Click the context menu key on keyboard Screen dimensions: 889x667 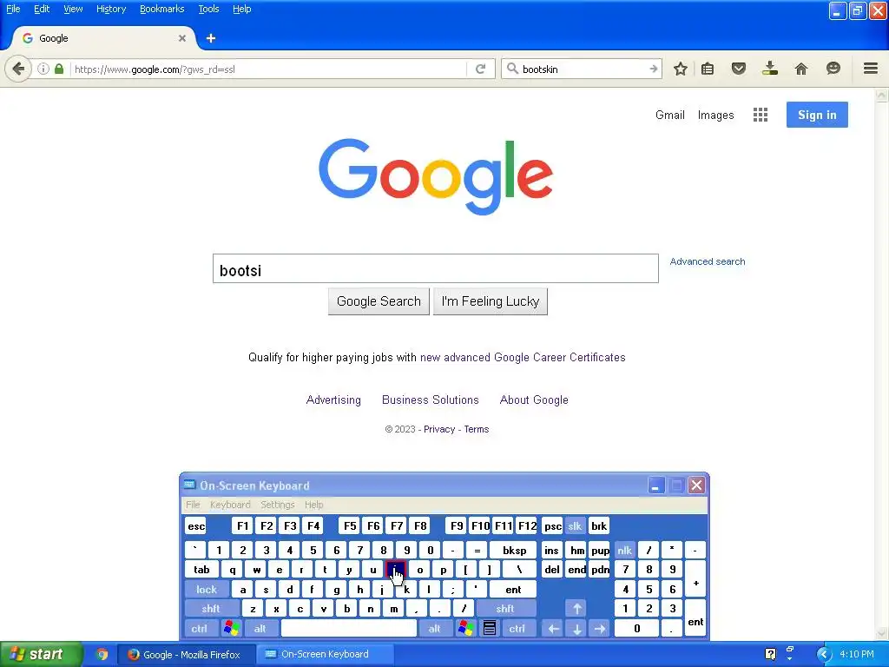(490, 629)
